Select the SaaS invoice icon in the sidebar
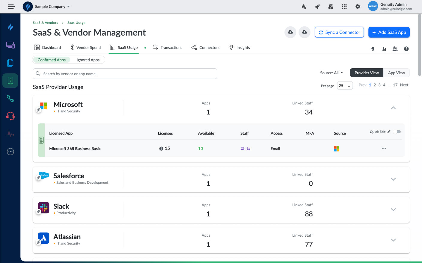The image size is (422, 263). coord(10,81)
